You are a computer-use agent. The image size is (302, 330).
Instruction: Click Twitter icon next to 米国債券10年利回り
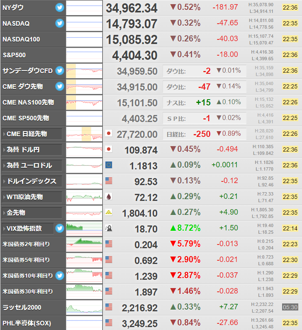[x=60, y=276]
